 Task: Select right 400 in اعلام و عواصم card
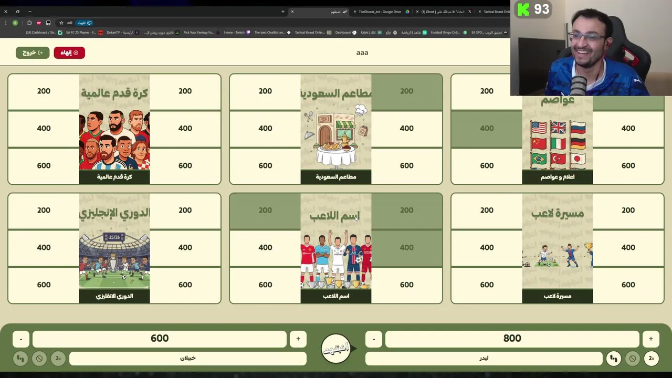pyautogui.click(x=628, y=129)
